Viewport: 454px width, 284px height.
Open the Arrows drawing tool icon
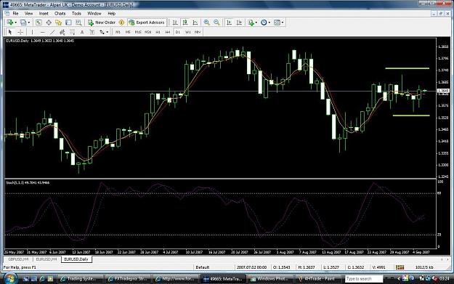point(102,32)
